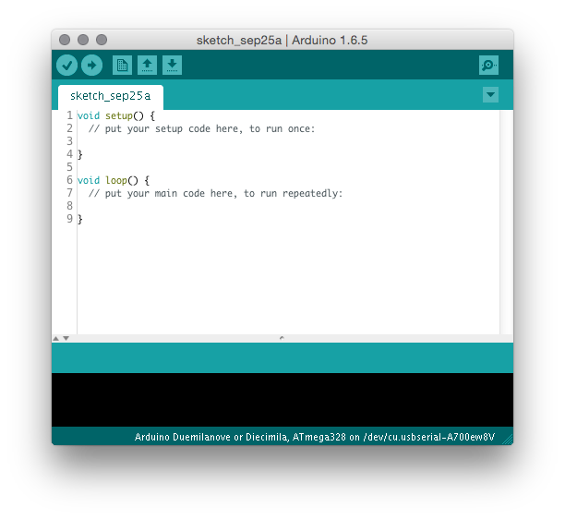Viewport: 565px width, 519px height.
Task: Zoom the Arduino window with third button
Action: coord(102,40)
